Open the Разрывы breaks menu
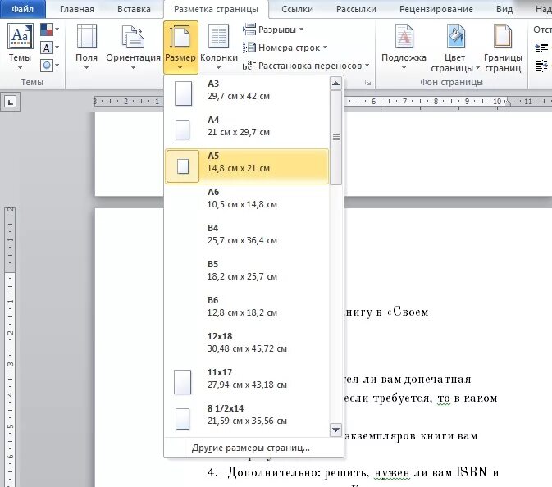This screenshot has height=487, width=552. click(273, 30)
